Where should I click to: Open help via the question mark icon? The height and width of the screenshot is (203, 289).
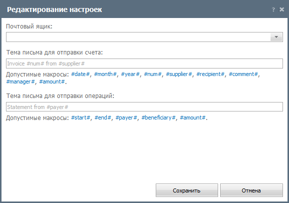273,9
